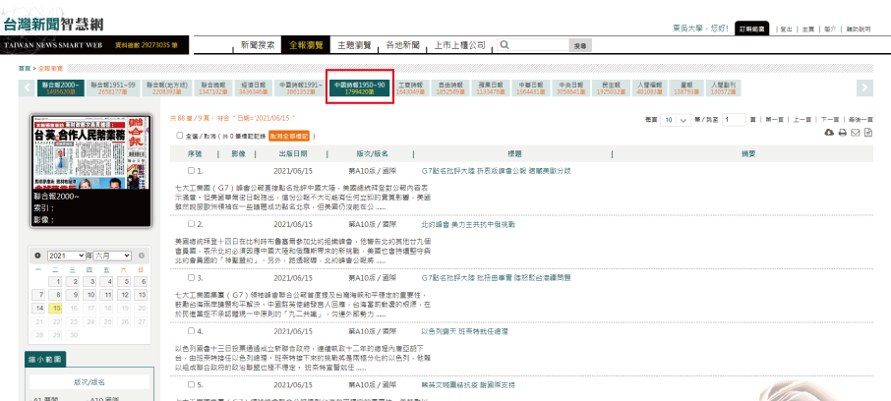
Task: Select the 聯合報1951~99 newspaper tab
Action: (112, 87)
